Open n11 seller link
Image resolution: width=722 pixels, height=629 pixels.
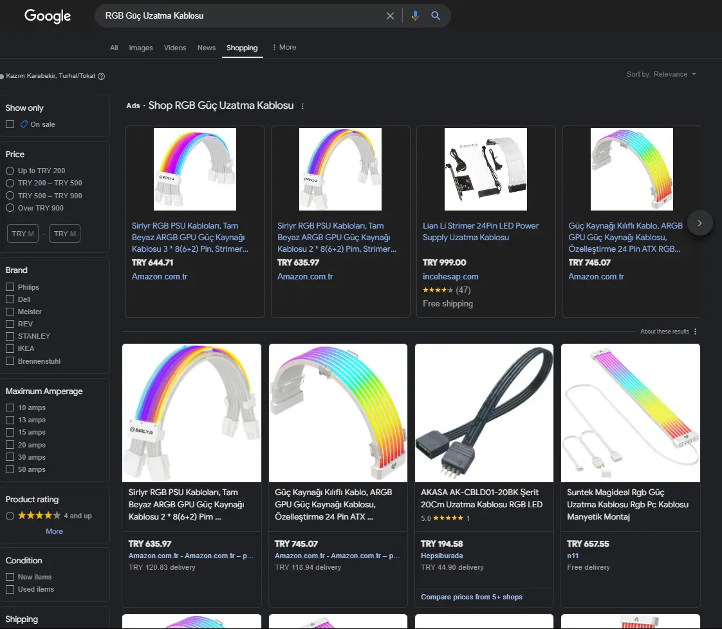point(573,556)
